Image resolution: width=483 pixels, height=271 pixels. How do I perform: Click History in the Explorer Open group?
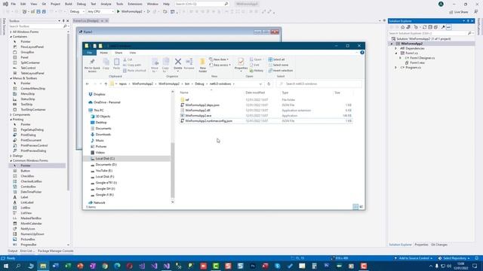(x=257, y=71)
